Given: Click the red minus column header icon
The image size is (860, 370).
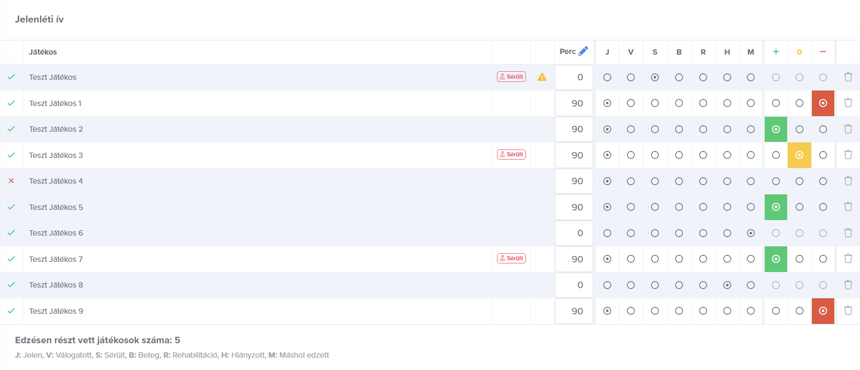Looking at the screenshot, I should click(823, 52).
